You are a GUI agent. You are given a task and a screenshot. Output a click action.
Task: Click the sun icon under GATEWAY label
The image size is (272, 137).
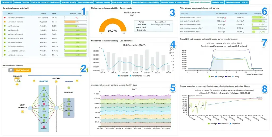[x=56, y=82]
